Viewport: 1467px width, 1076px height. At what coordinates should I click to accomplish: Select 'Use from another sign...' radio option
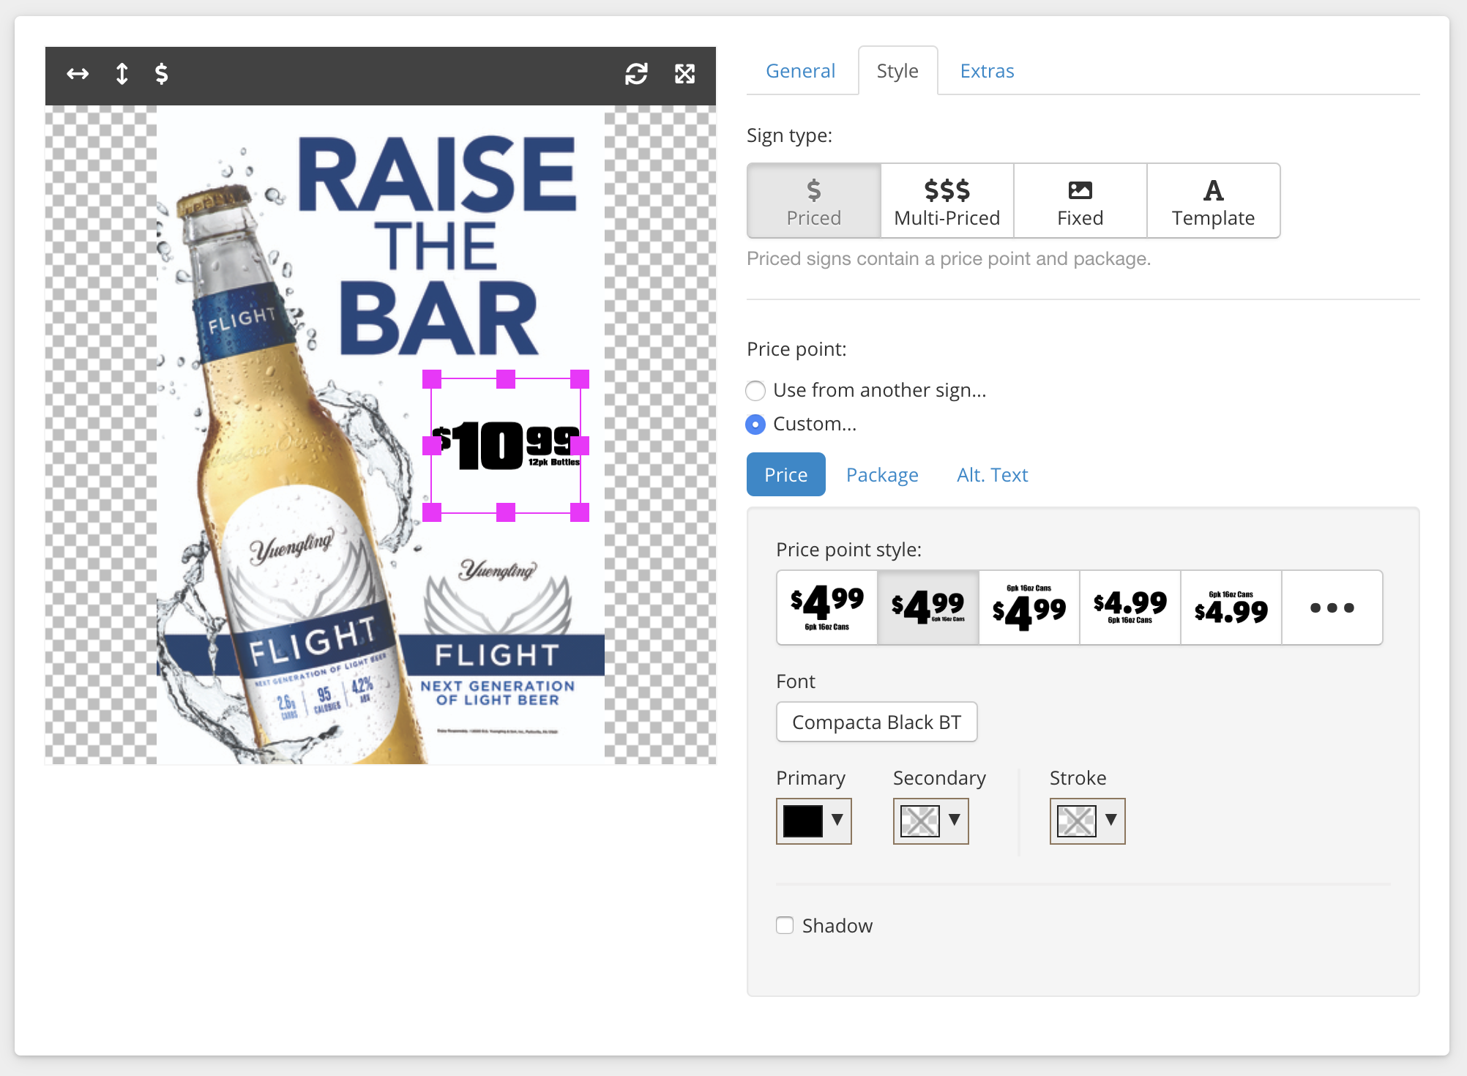[755, 391]
